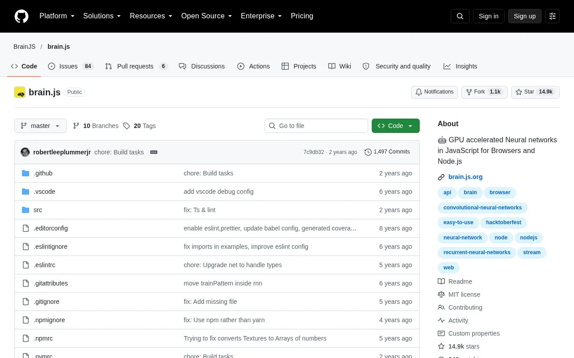Select the hacktoberfest topic tag
574x358 pixels.
[x=504, y=222]
